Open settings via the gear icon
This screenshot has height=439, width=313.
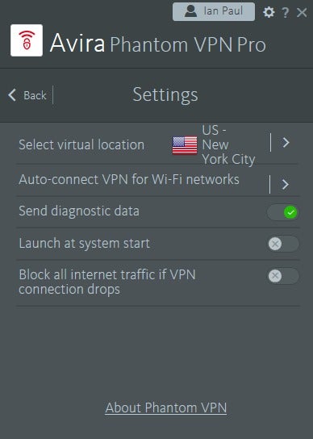[x=269, y=12]
